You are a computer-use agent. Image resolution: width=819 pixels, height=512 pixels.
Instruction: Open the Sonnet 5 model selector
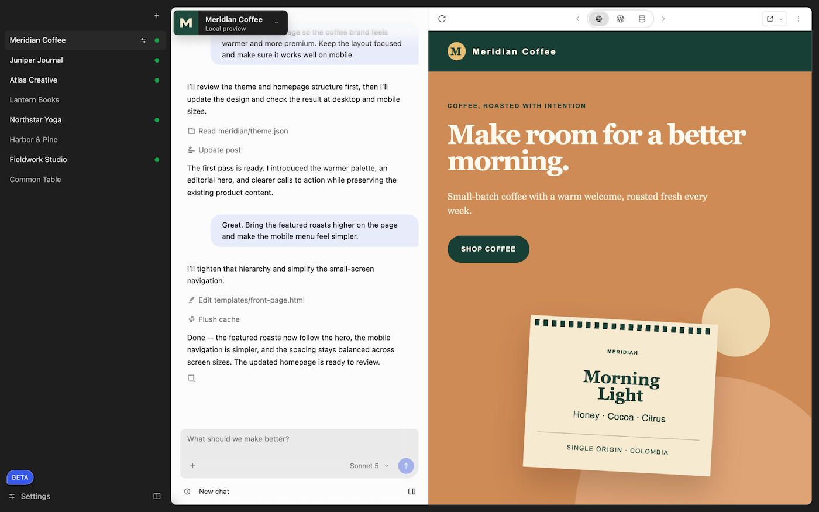pos(369,466)
